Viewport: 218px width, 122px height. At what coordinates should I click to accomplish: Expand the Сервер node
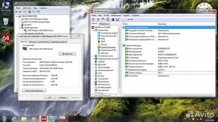tap(93, 62)
